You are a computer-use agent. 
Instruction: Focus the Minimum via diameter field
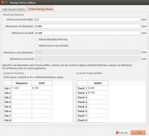point(88,26)
